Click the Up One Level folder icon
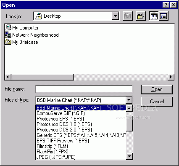 pyautogui.click(x=128, y=16)
